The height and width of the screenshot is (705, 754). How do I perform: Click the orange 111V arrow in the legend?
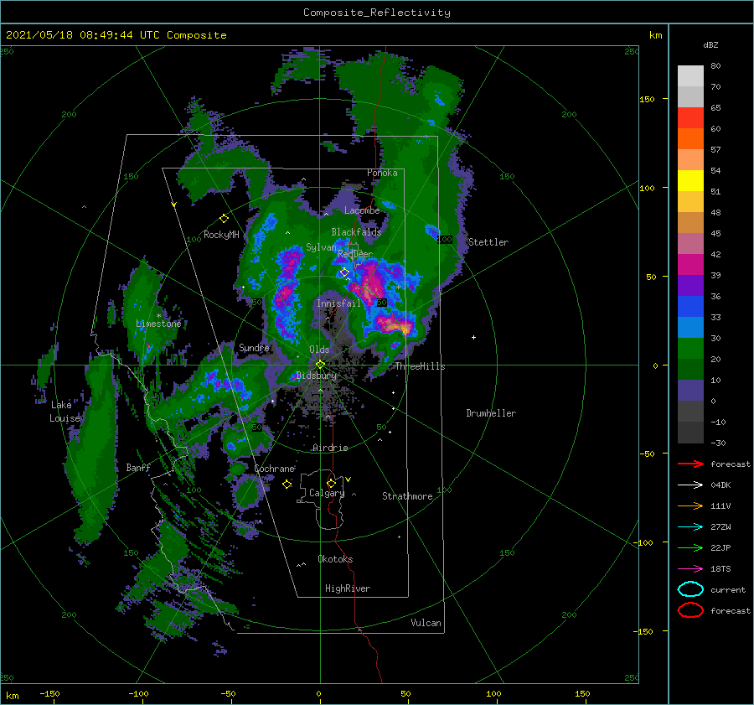(690, 505)
